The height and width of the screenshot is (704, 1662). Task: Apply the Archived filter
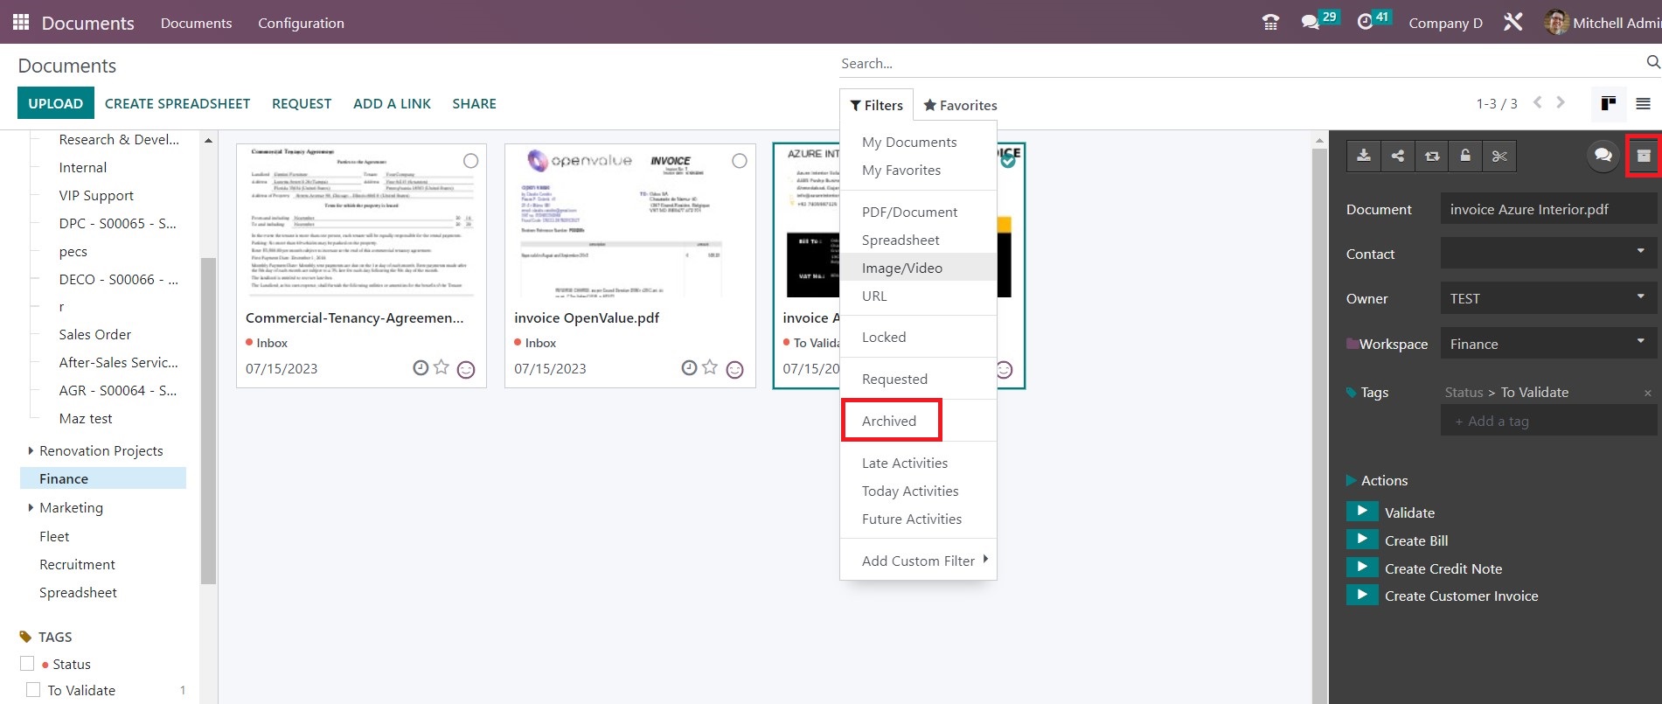[889, 421]
